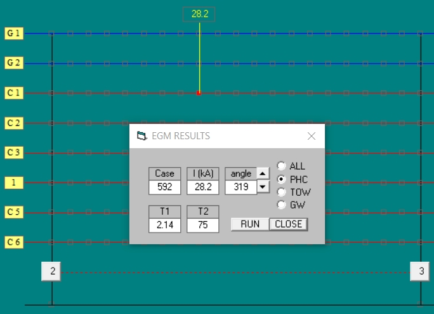Select the C 1 conductor label

14,93
